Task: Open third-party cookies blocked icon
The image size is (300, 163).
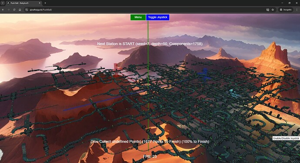Action: pos(268,10)
